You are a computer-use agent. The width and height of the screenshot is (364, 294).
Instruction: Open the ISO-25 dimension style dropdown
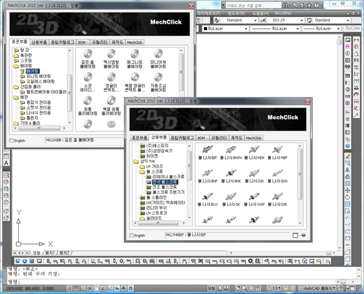click(x=301, y=21)
